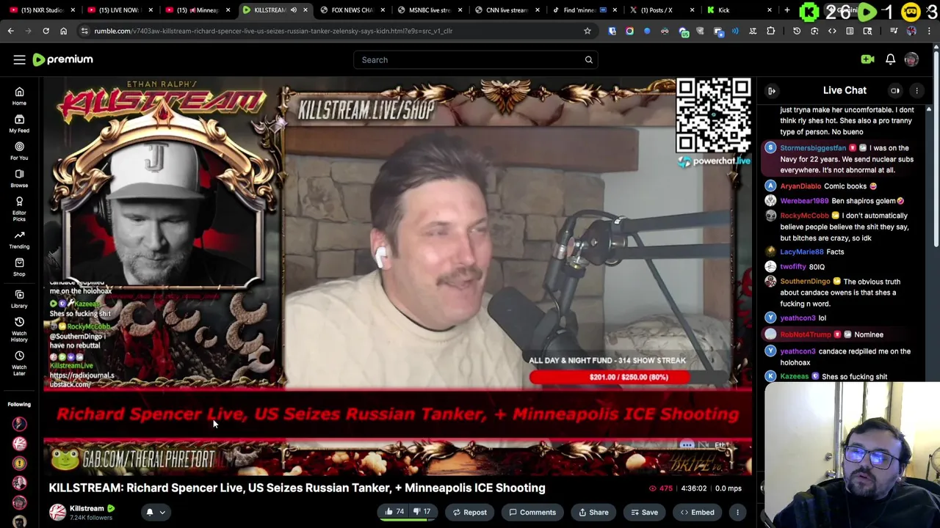Bookmark this page with star icon
The width and height of the screenshot is (940, 528).
(587, 31)
